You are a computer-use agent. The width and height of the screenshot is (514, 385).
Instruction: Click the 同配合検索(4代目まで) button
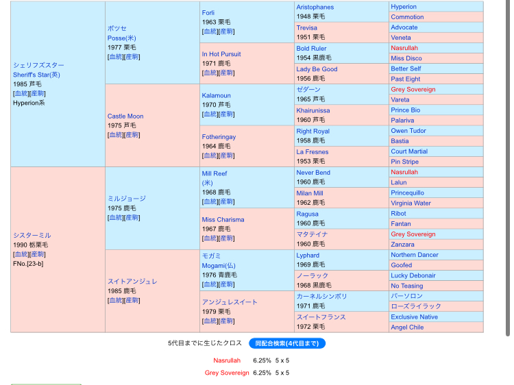click(286, 343)
